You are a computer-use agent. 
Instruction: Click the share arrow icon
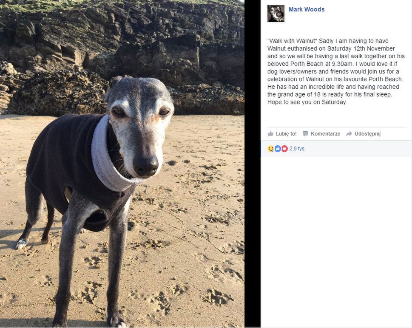click(x=349, y=134)
